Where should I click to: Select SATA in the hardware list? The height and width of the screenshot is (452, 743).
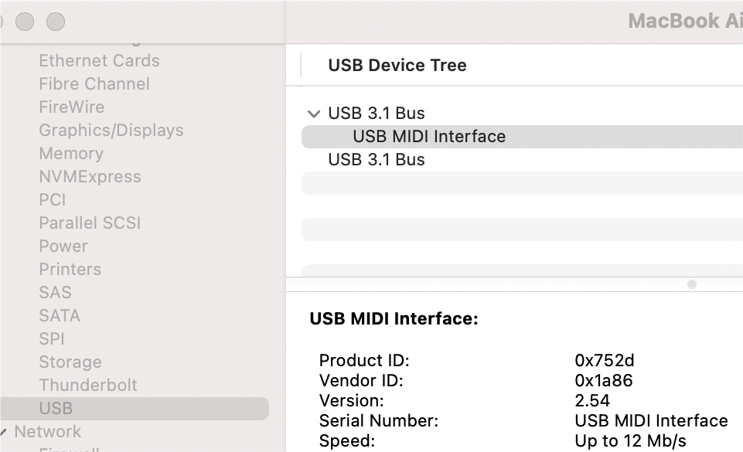pos(60,315)
